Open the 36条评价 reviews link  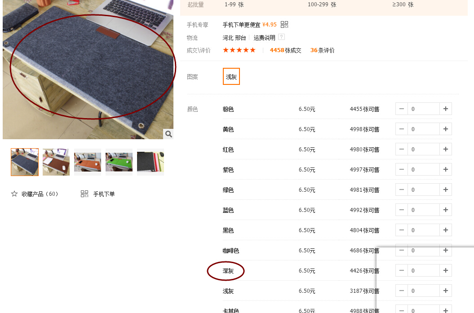point(322,50)
